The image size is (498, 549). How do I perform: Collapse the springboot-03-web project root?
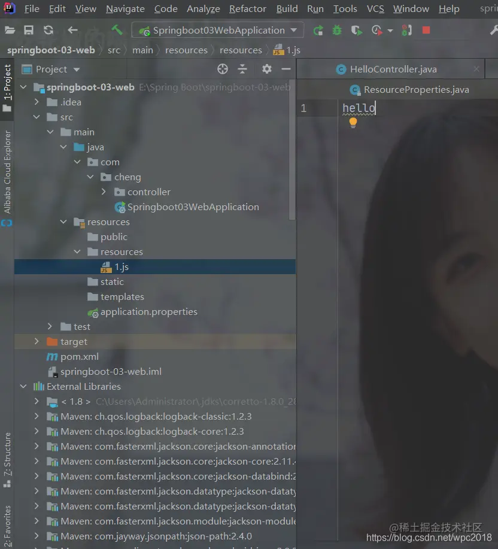(23, 87)
